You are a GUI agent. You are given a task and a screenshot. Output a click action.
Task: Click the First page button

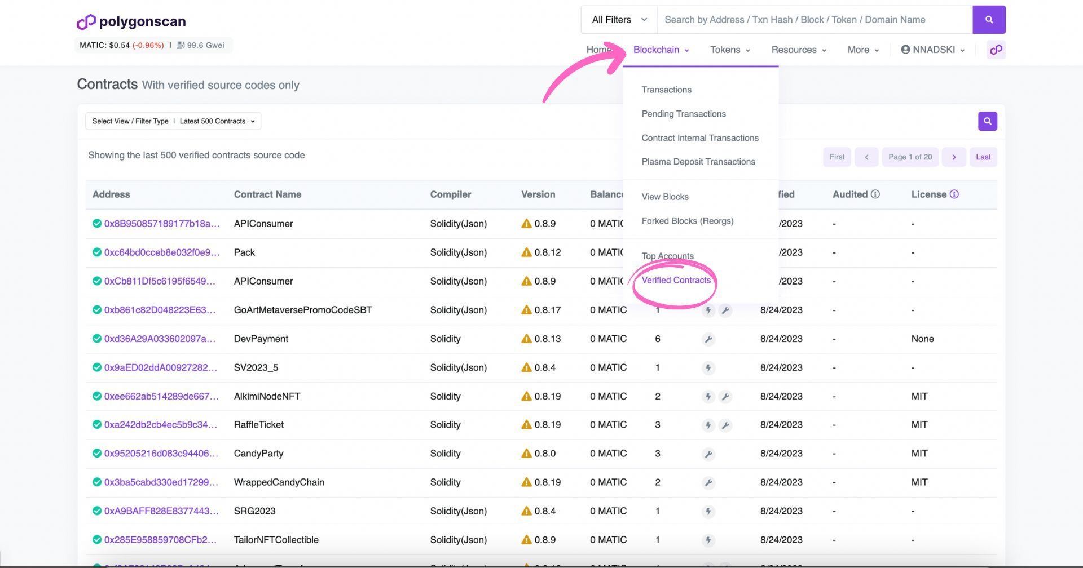tap(837, 157)
